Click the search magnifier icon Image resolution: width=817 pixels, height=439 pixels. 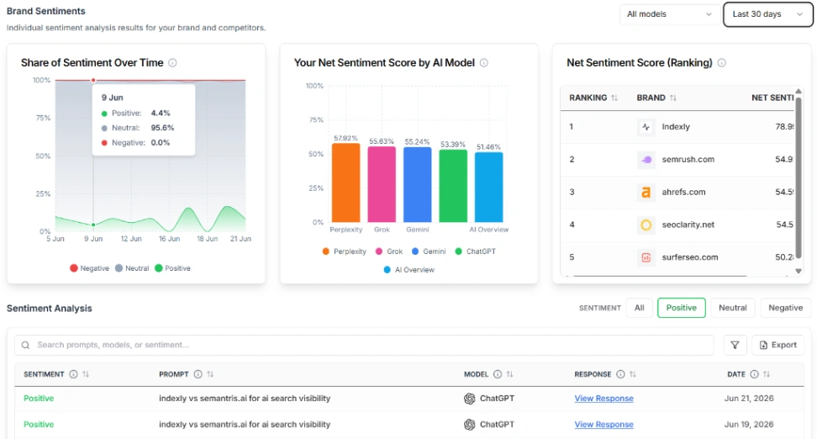25,345
